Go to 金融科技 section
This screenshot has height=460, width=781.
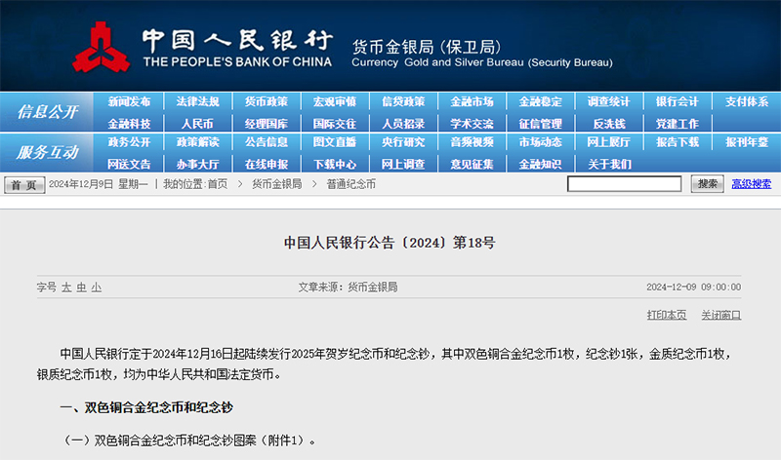pos(129,124)
